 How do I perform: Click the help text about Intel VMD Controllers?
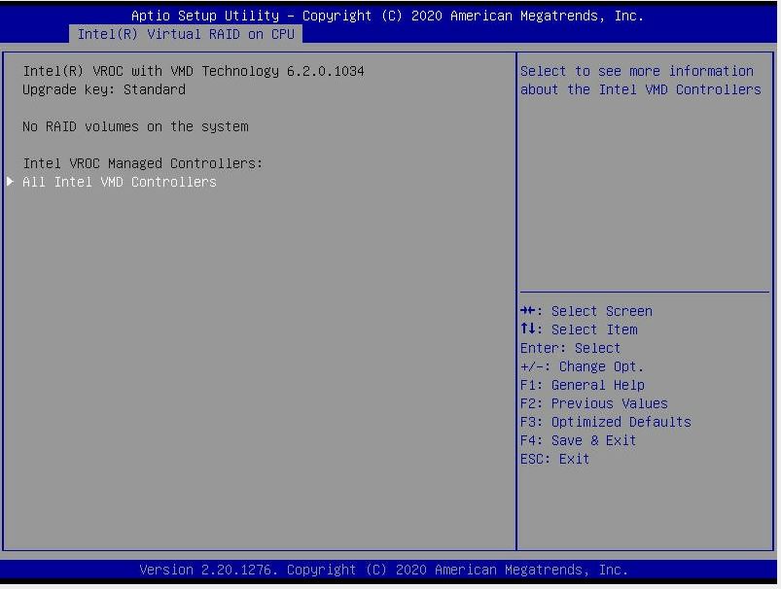click(641, 80)
